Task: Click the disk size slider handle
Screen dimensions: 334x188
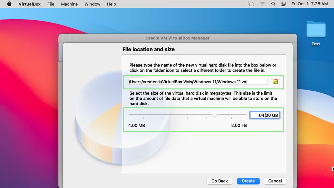Action: pyautogui.click(x=215, y=115)
